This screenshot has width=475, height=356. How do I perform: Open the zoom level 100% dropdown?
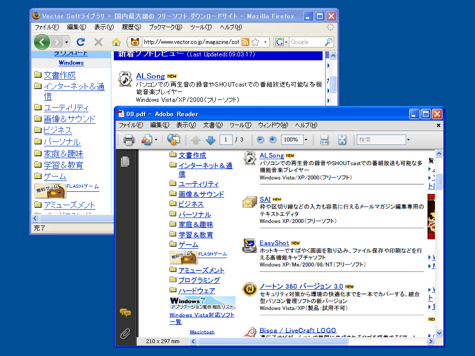306,139
